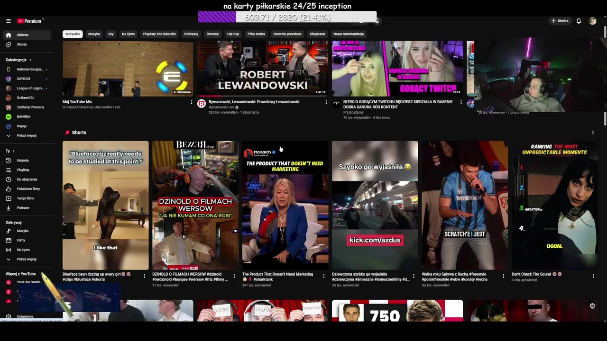Open Shorts in the sidebar
The image size is (607, 341).
tap(28, 45)
